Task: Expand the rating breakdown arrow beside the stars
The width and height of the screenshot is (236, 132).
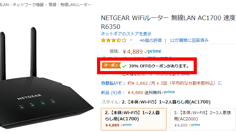Action: click(131, 40)
